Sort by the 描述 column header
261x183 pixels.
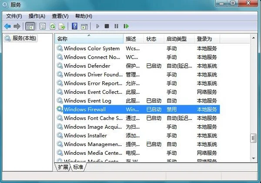point(134,39)
